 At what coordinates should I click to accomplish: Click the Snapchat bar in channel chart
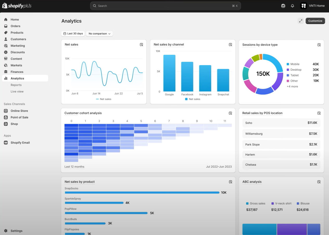pos(223,80)
